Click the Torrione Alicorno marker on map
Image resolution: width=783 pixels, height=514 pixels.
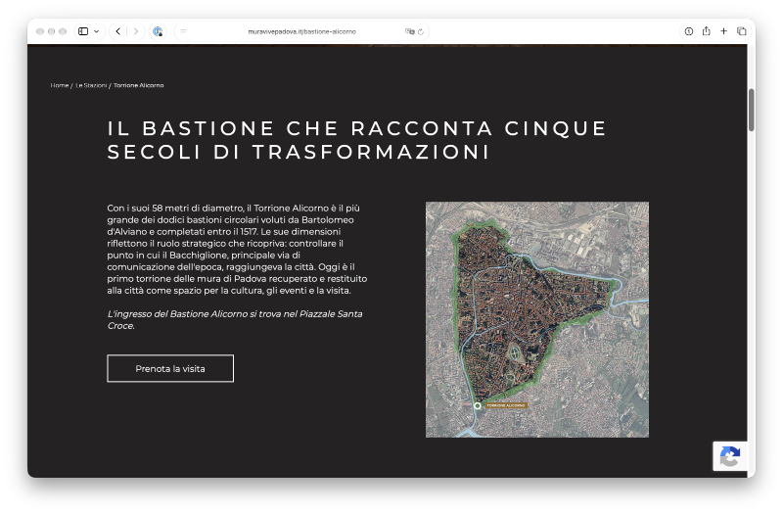[478, 406]
